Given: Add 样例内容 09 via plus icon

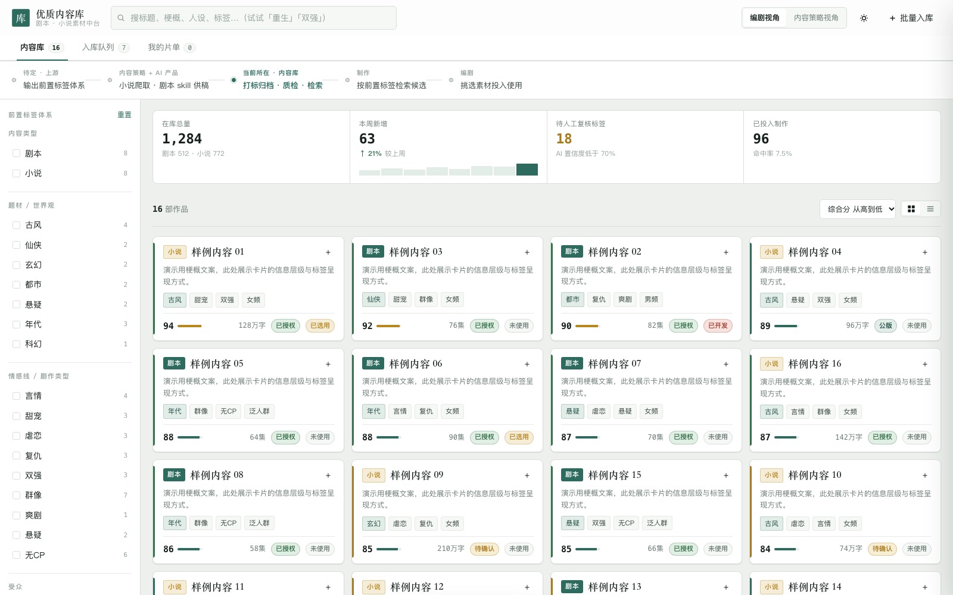Looking at the screenshot, I should tap(527, 475).
